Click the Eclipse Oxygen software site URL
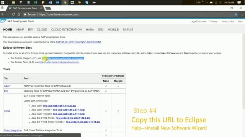 [x=63, y=58]
